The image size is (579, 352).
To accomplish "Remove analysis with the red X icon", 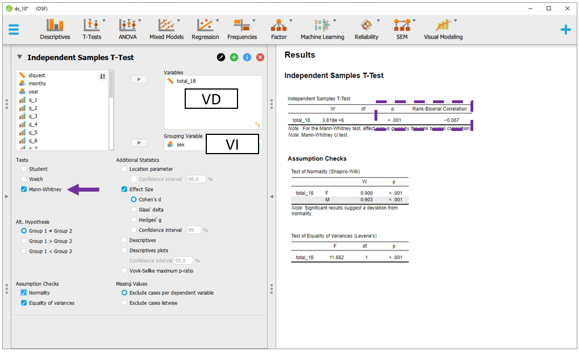I will [x=260, y=57].
